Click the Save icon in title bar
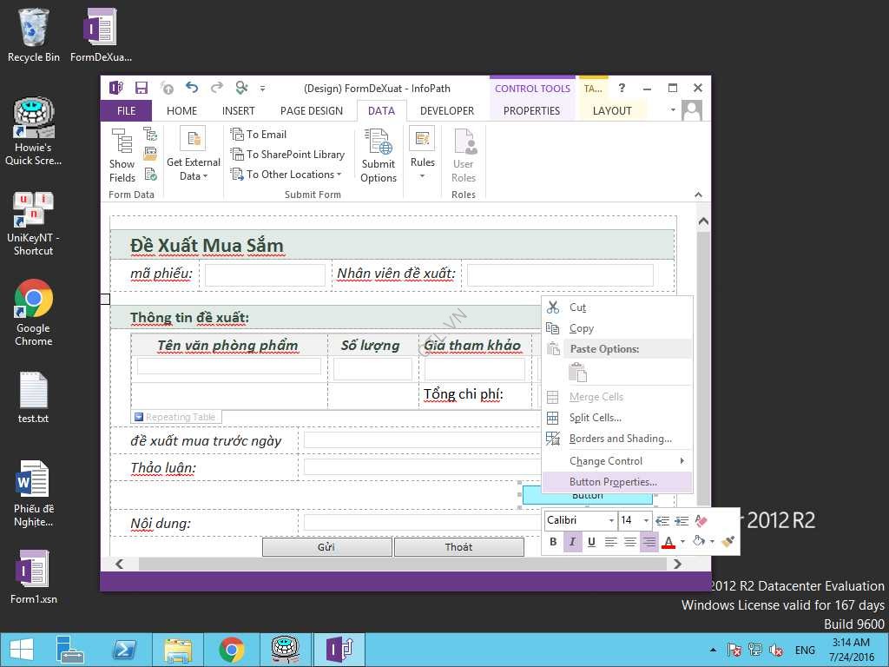889x667 pixels. 142,88
